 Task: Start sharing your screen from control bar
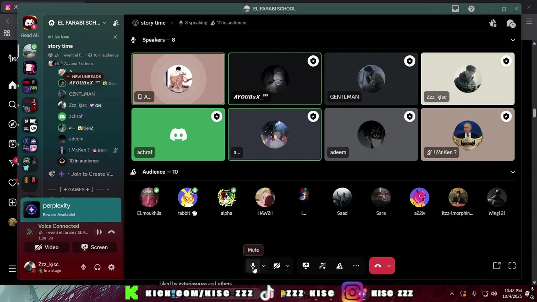pyautogui.click(x=306, y=266)
